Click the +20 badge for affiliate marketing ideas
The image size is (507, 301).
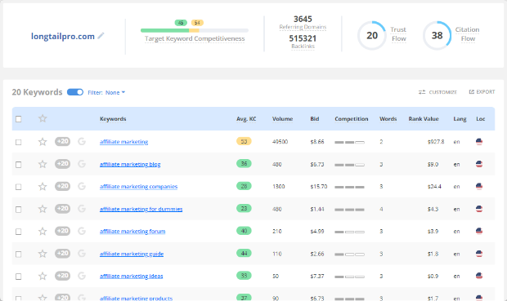pyautogui.click(x=62, y=276)
